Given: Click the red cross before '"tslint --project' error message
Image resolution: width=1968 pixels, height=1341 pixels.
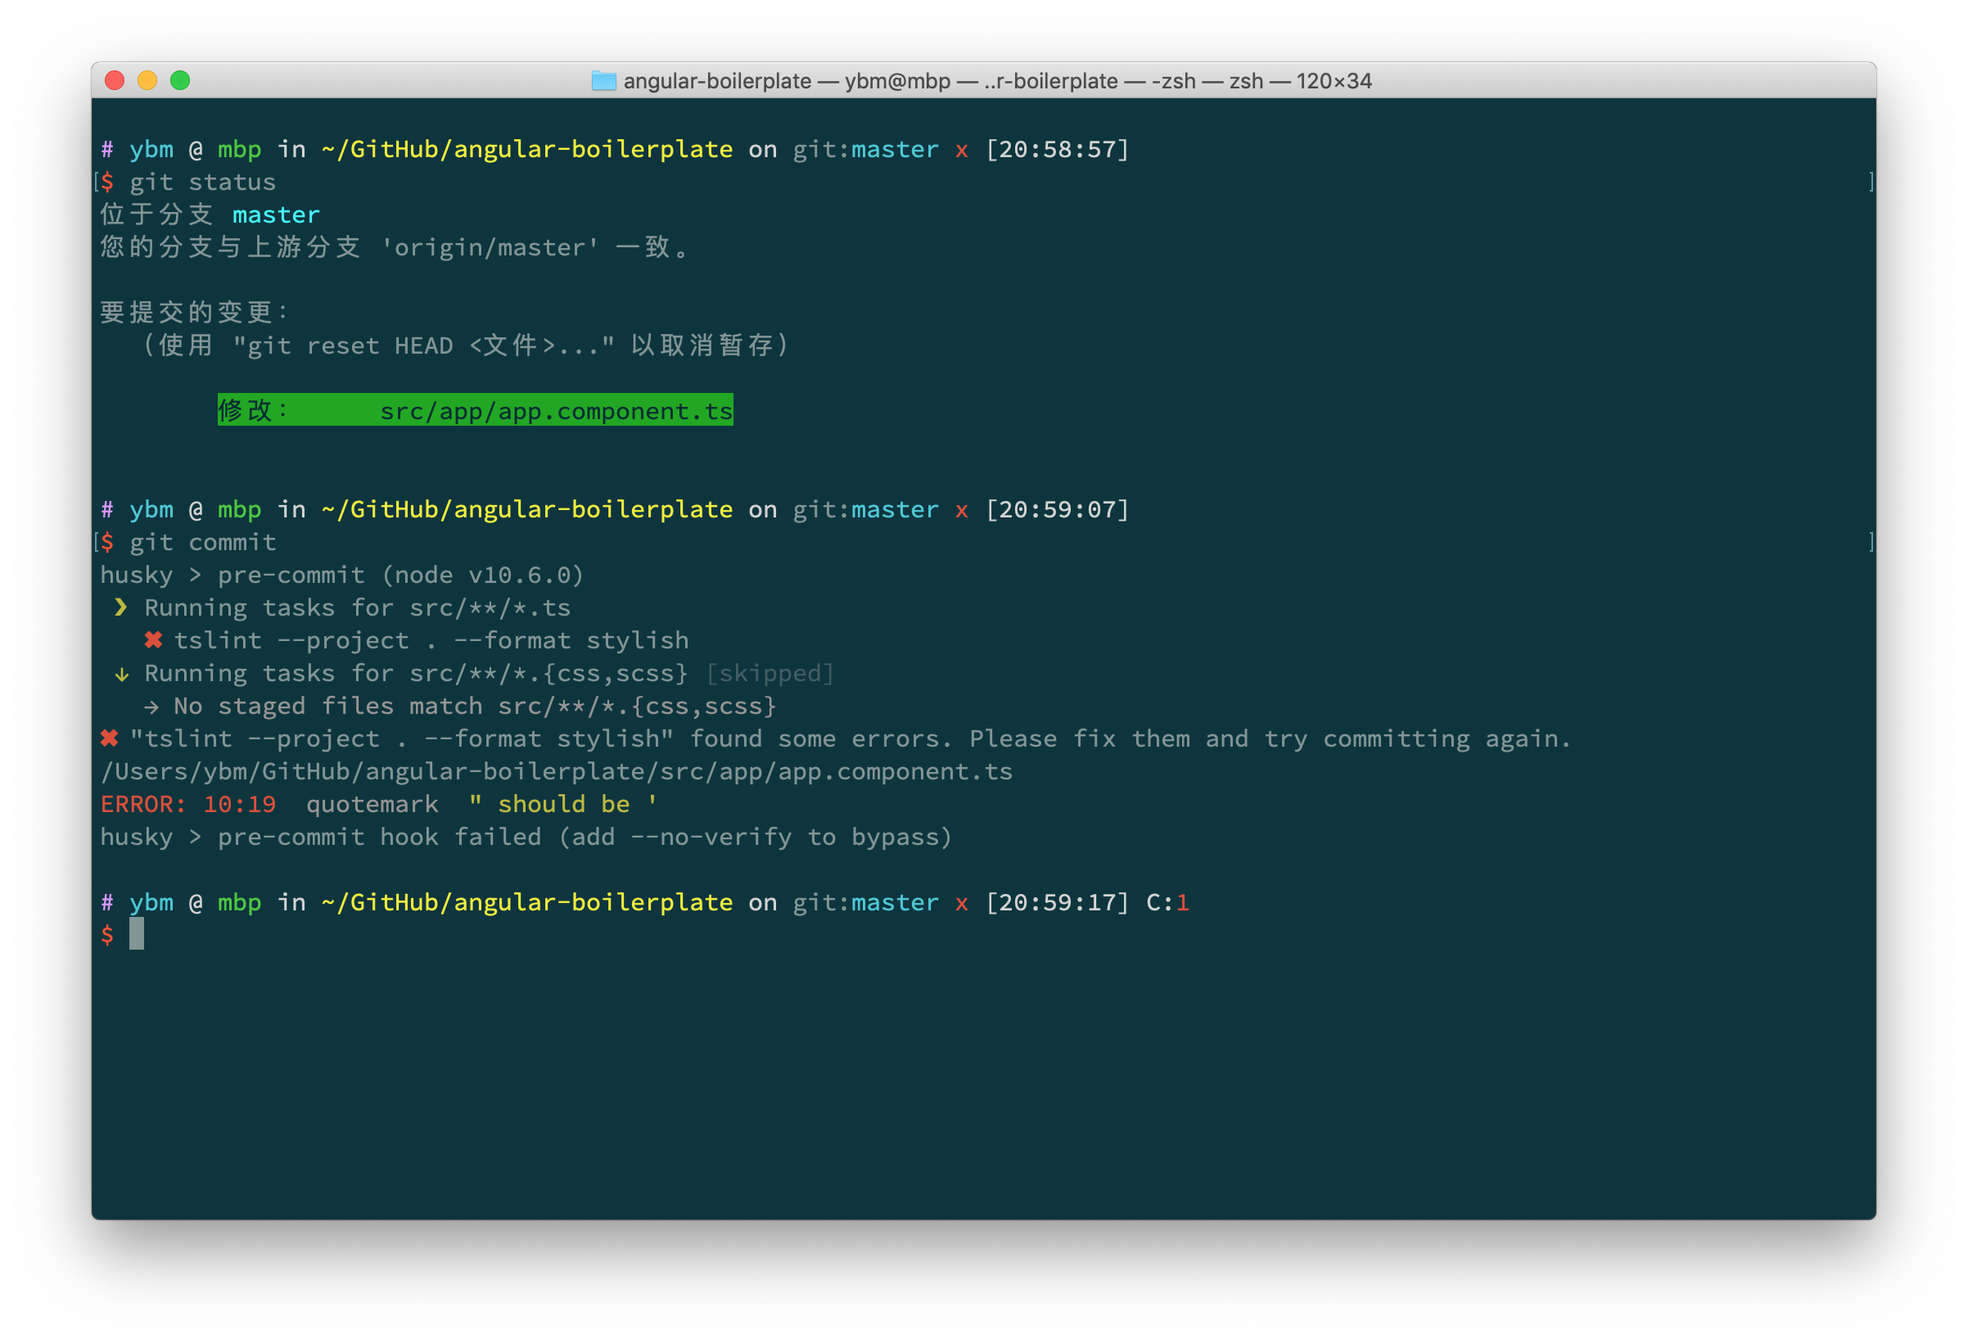Looking at the screenshot, I should pyautogui.click(x=109, y=738).
